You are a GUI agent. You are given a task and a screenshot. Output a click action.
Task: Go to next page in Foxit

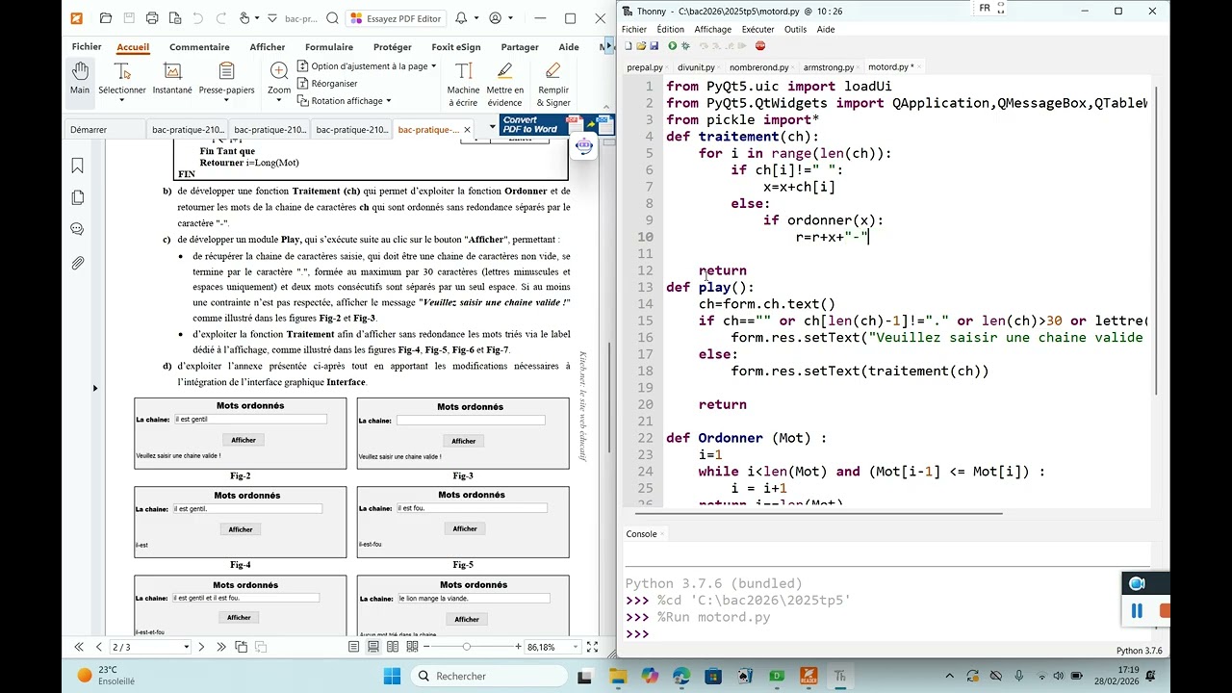[201, 647]
